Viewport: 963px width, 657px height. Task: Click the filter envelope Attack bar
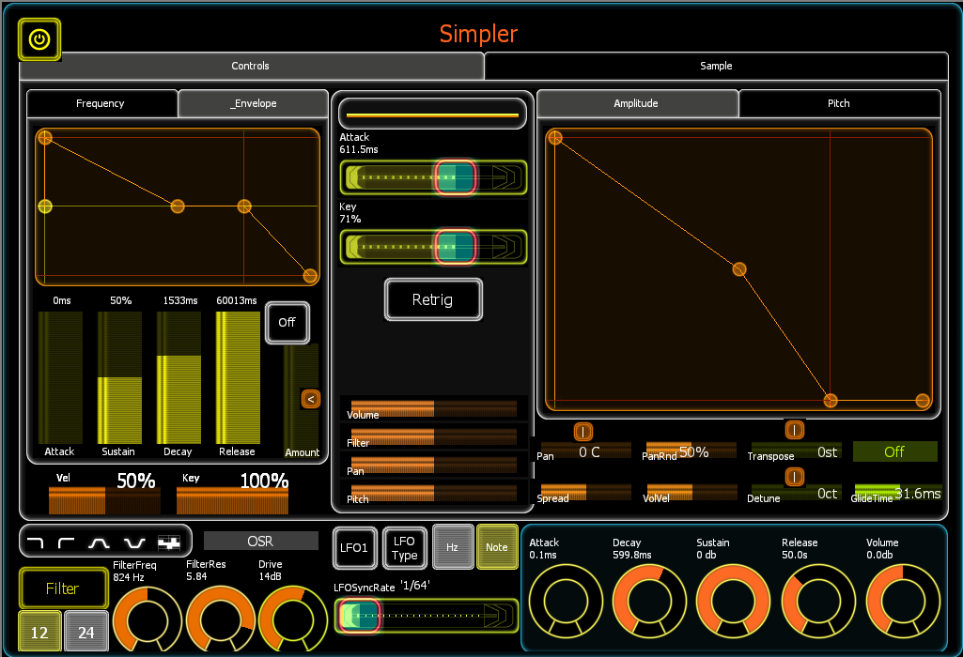point(60,378)
